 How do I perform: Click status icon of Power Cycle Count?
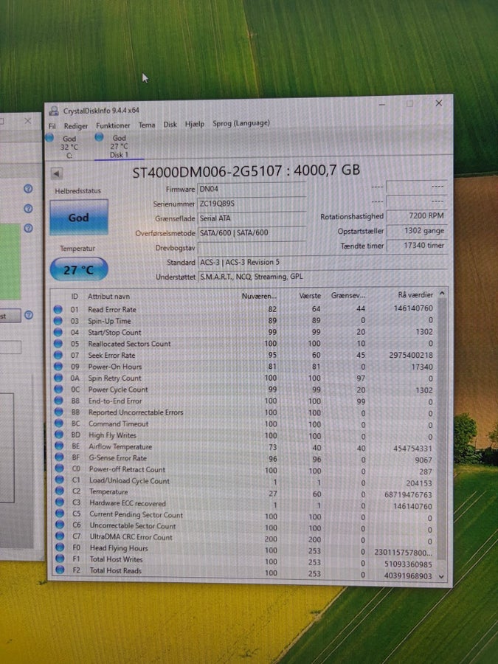point(58,390)
